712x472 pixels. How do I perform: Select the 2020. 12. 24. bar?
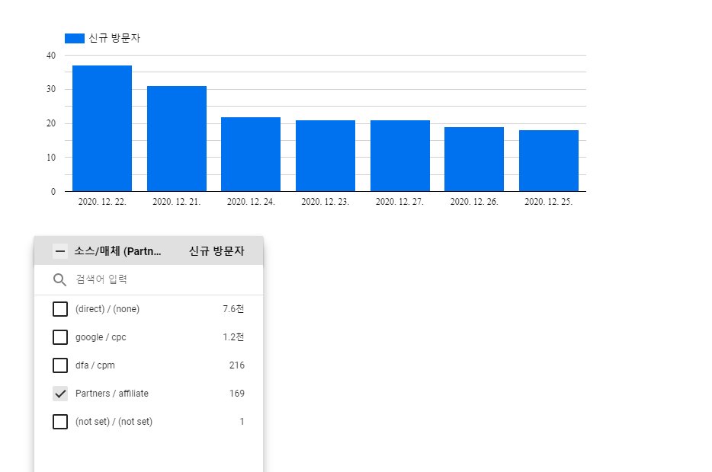pyautogui.click(x=251, y=154)
